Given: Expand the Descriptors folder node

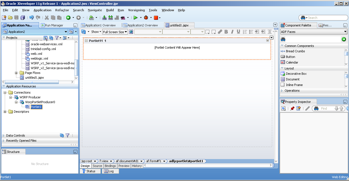Looking at the screenshot, I should tap(5, 112).
